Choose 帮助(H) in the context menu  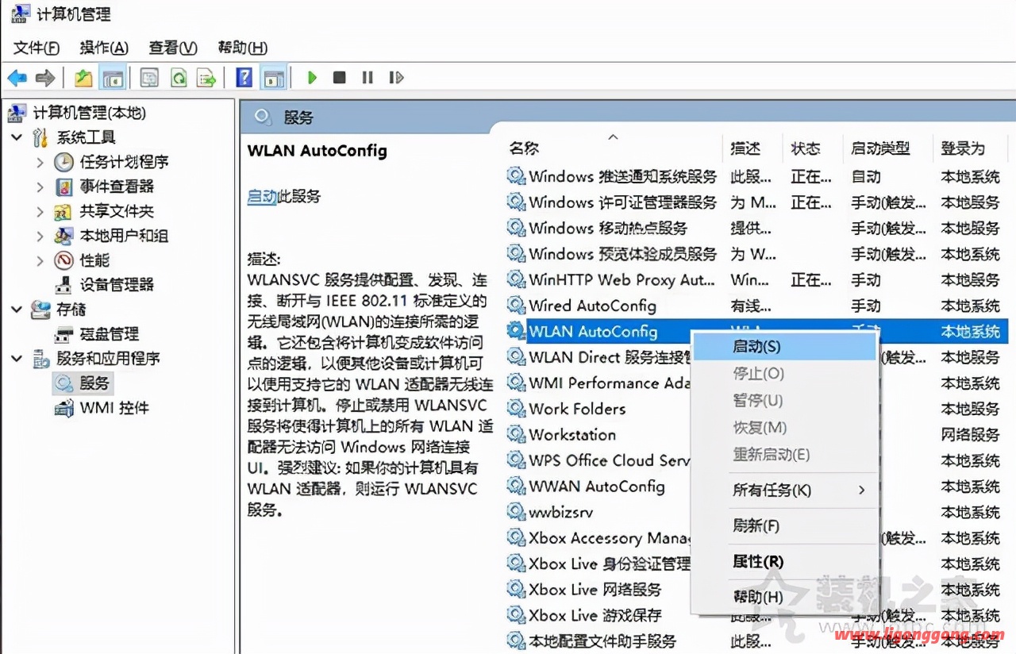tap(784, 597)
